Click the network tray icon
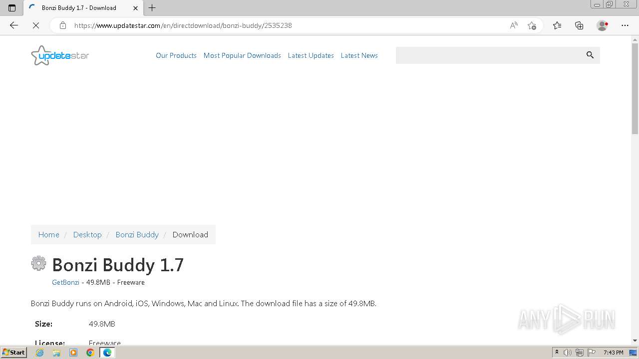Image resolution: width=639 pixels, height=359 pixels. [580, 353]
